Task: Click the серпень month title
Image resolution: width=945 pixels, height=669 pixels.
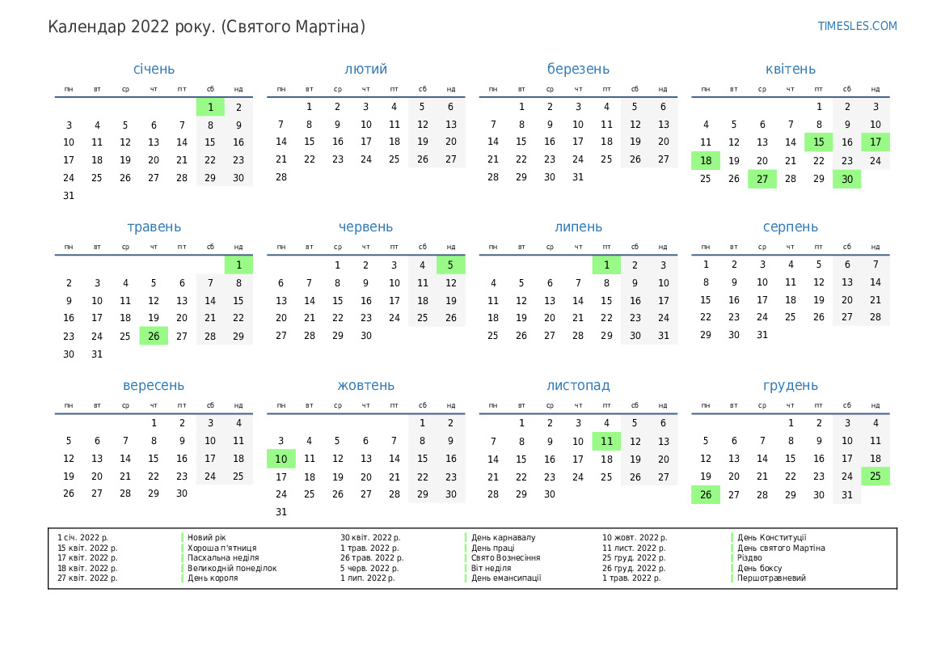Action: (790, 227)
